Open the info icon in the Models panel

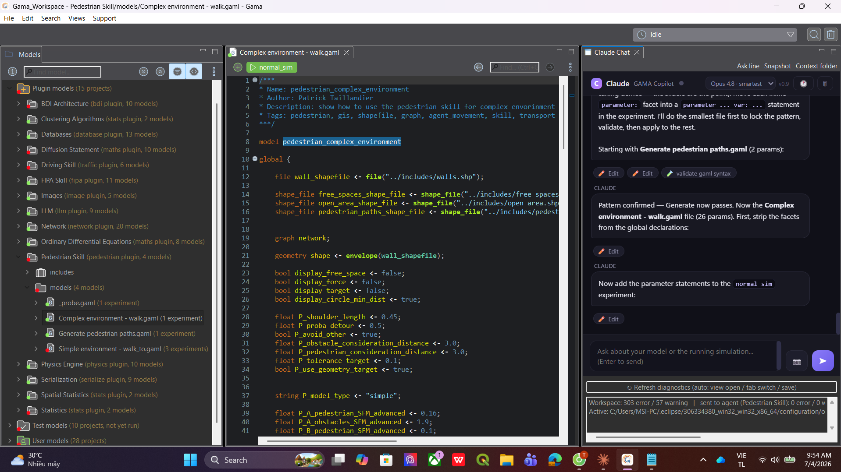[x=13, y=72]
